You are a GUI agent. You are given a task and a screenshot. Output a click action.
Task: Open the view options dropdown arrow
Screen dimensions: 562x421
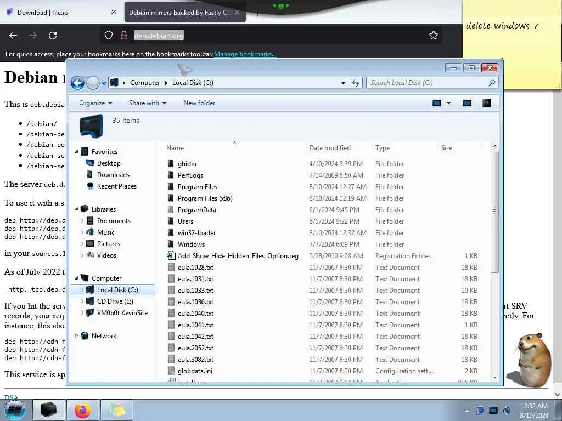(x=448, y=103)
